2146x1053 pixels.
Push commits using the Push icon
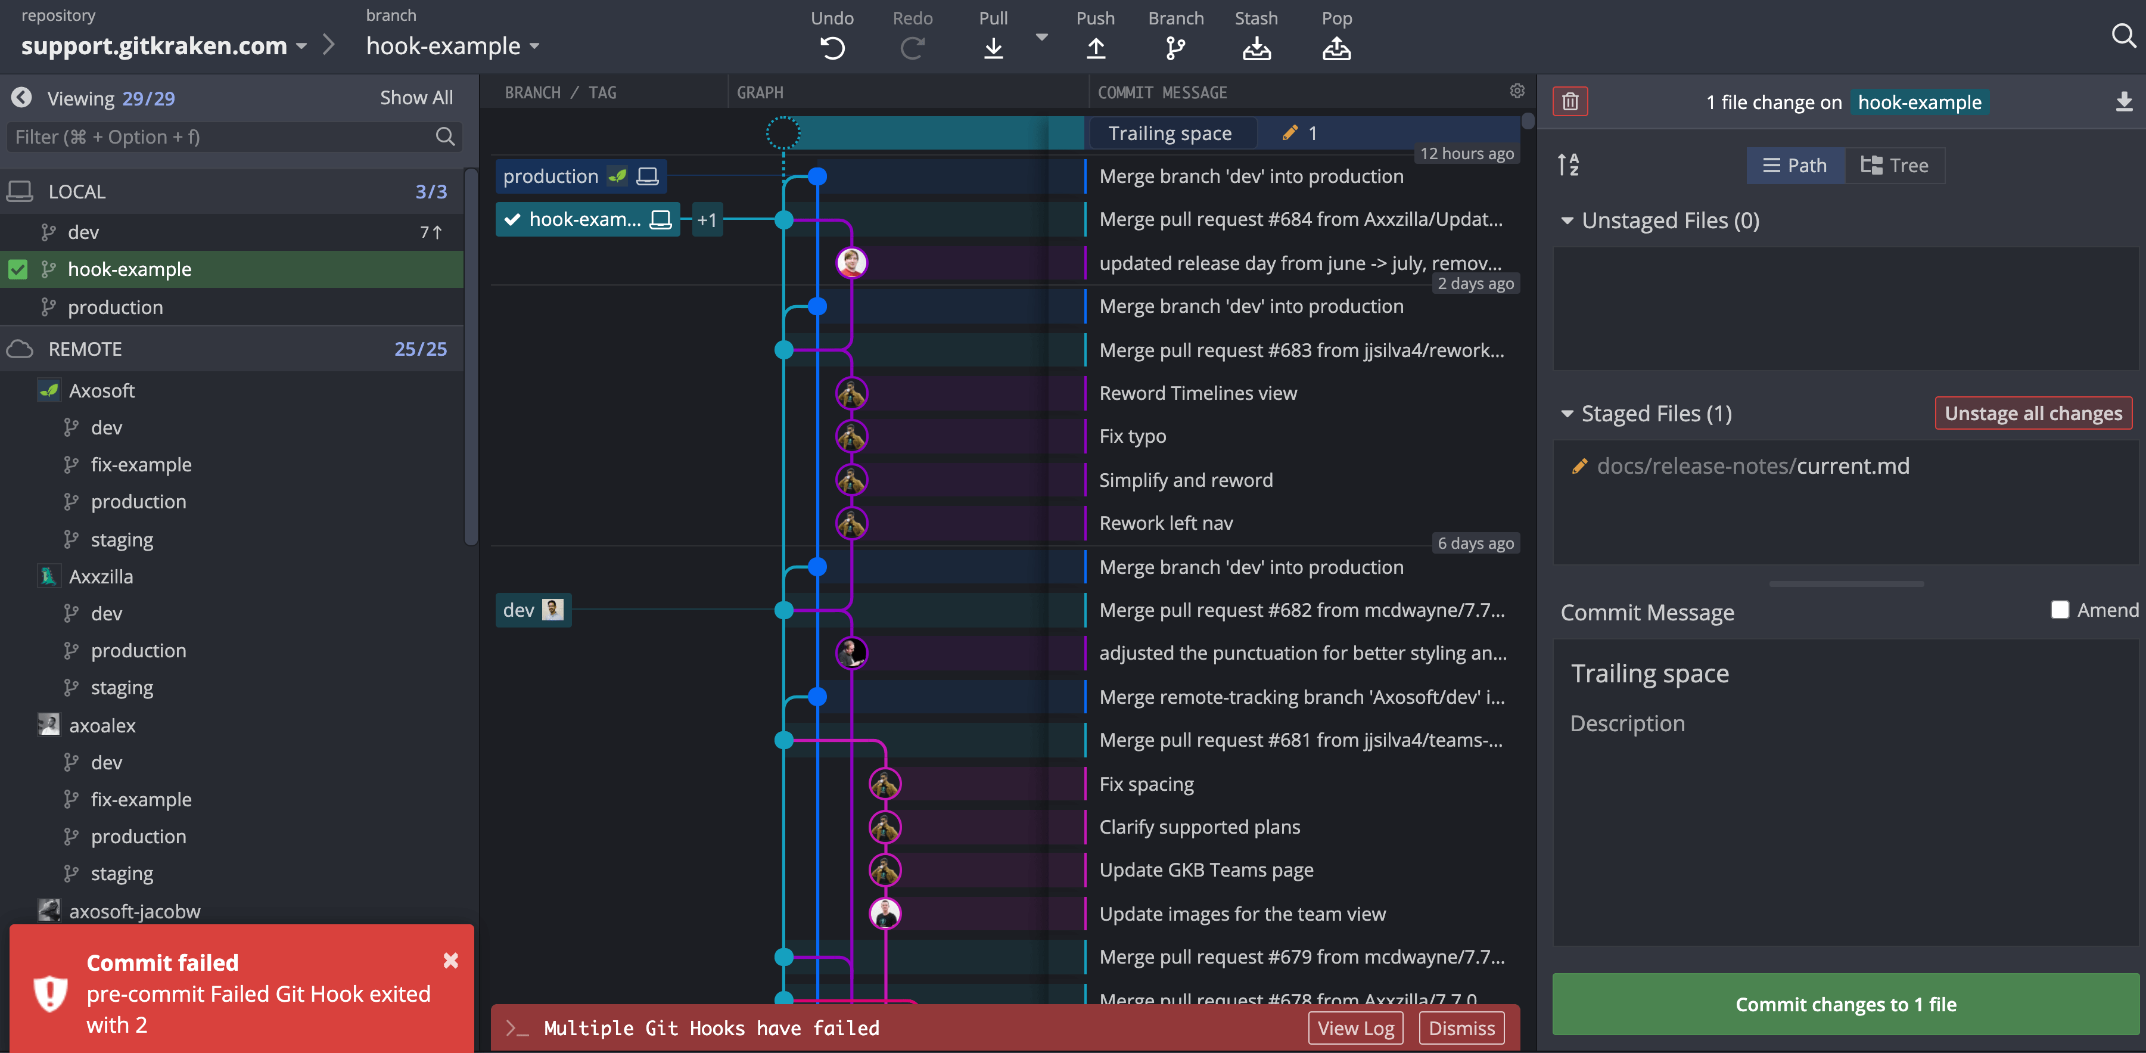1096,48
